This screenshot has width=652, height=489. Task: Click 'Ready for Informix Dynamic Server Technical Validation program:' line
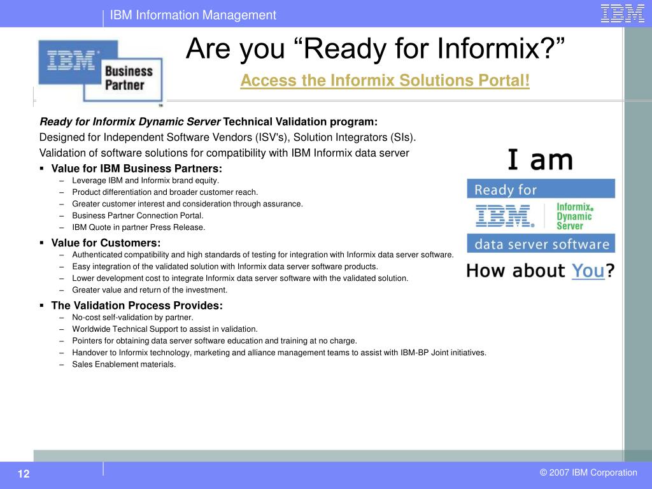coord(208,122)
